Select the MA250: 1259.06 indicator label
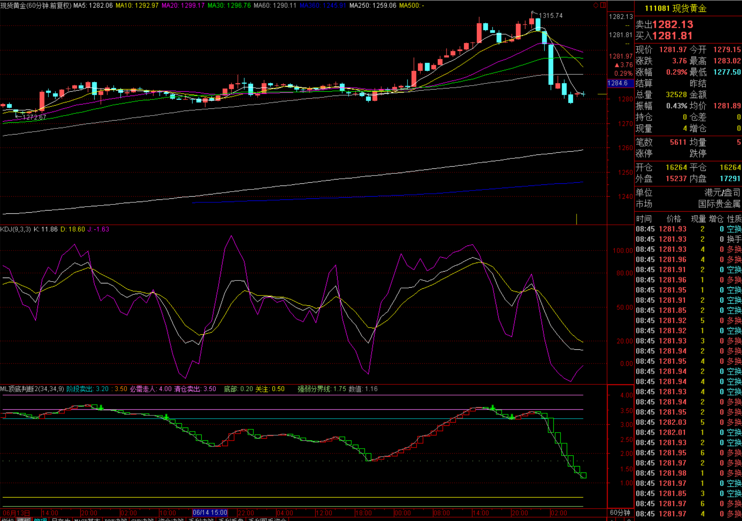 [373, 5]
